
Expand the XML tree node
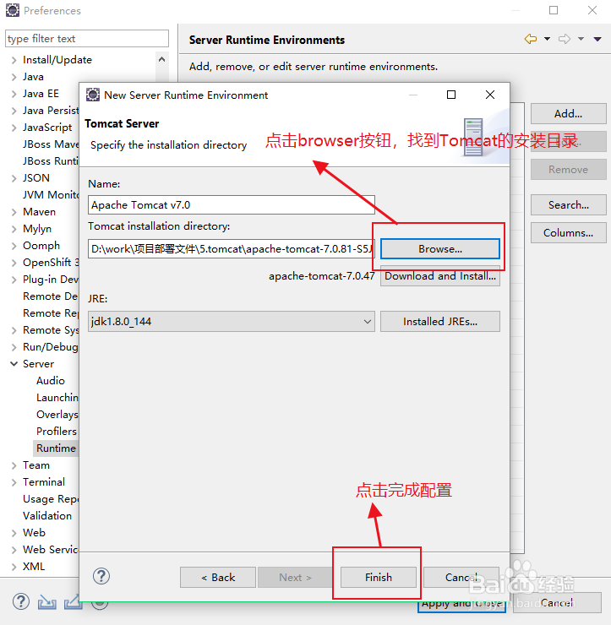tap(14, 567)
